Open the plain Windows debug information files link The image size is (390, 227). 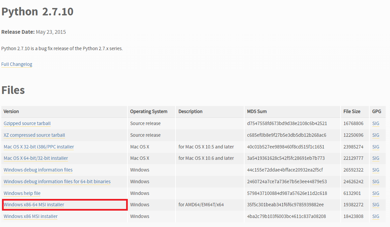point(38,170)
